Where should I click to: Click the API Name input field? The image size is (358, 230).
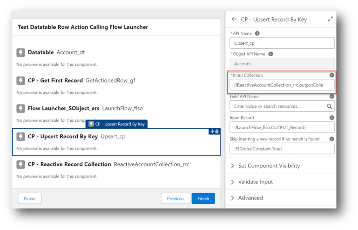(x=282, y=43)
